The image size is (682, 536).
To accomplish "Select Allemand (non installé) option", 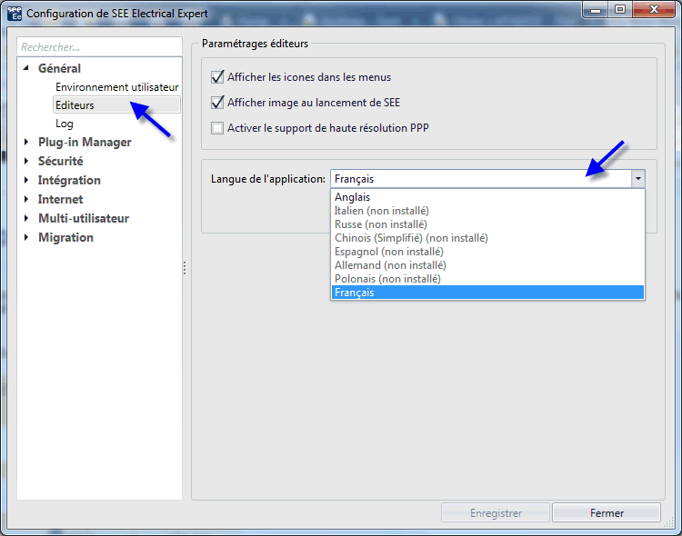I will [487, 265].
